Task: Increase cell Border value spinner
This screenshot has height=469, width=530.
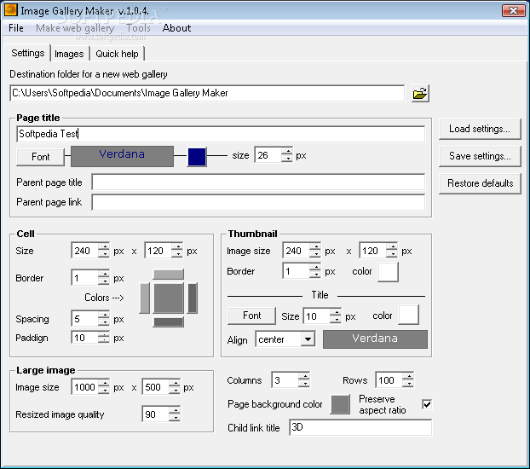Action: tap(104, 275)
